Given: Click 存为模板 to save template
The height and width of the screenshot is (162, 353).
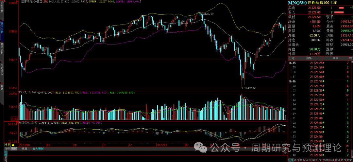Looking at the screenshot, I should click(38, 148).
